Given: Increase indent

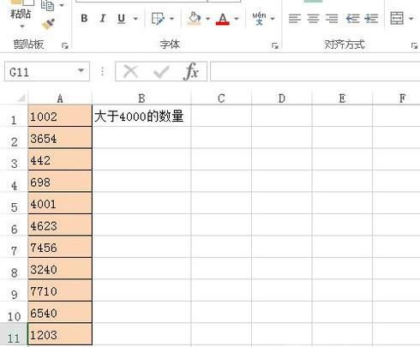Looking at the screenshot, I should click(x=371, y=19).
